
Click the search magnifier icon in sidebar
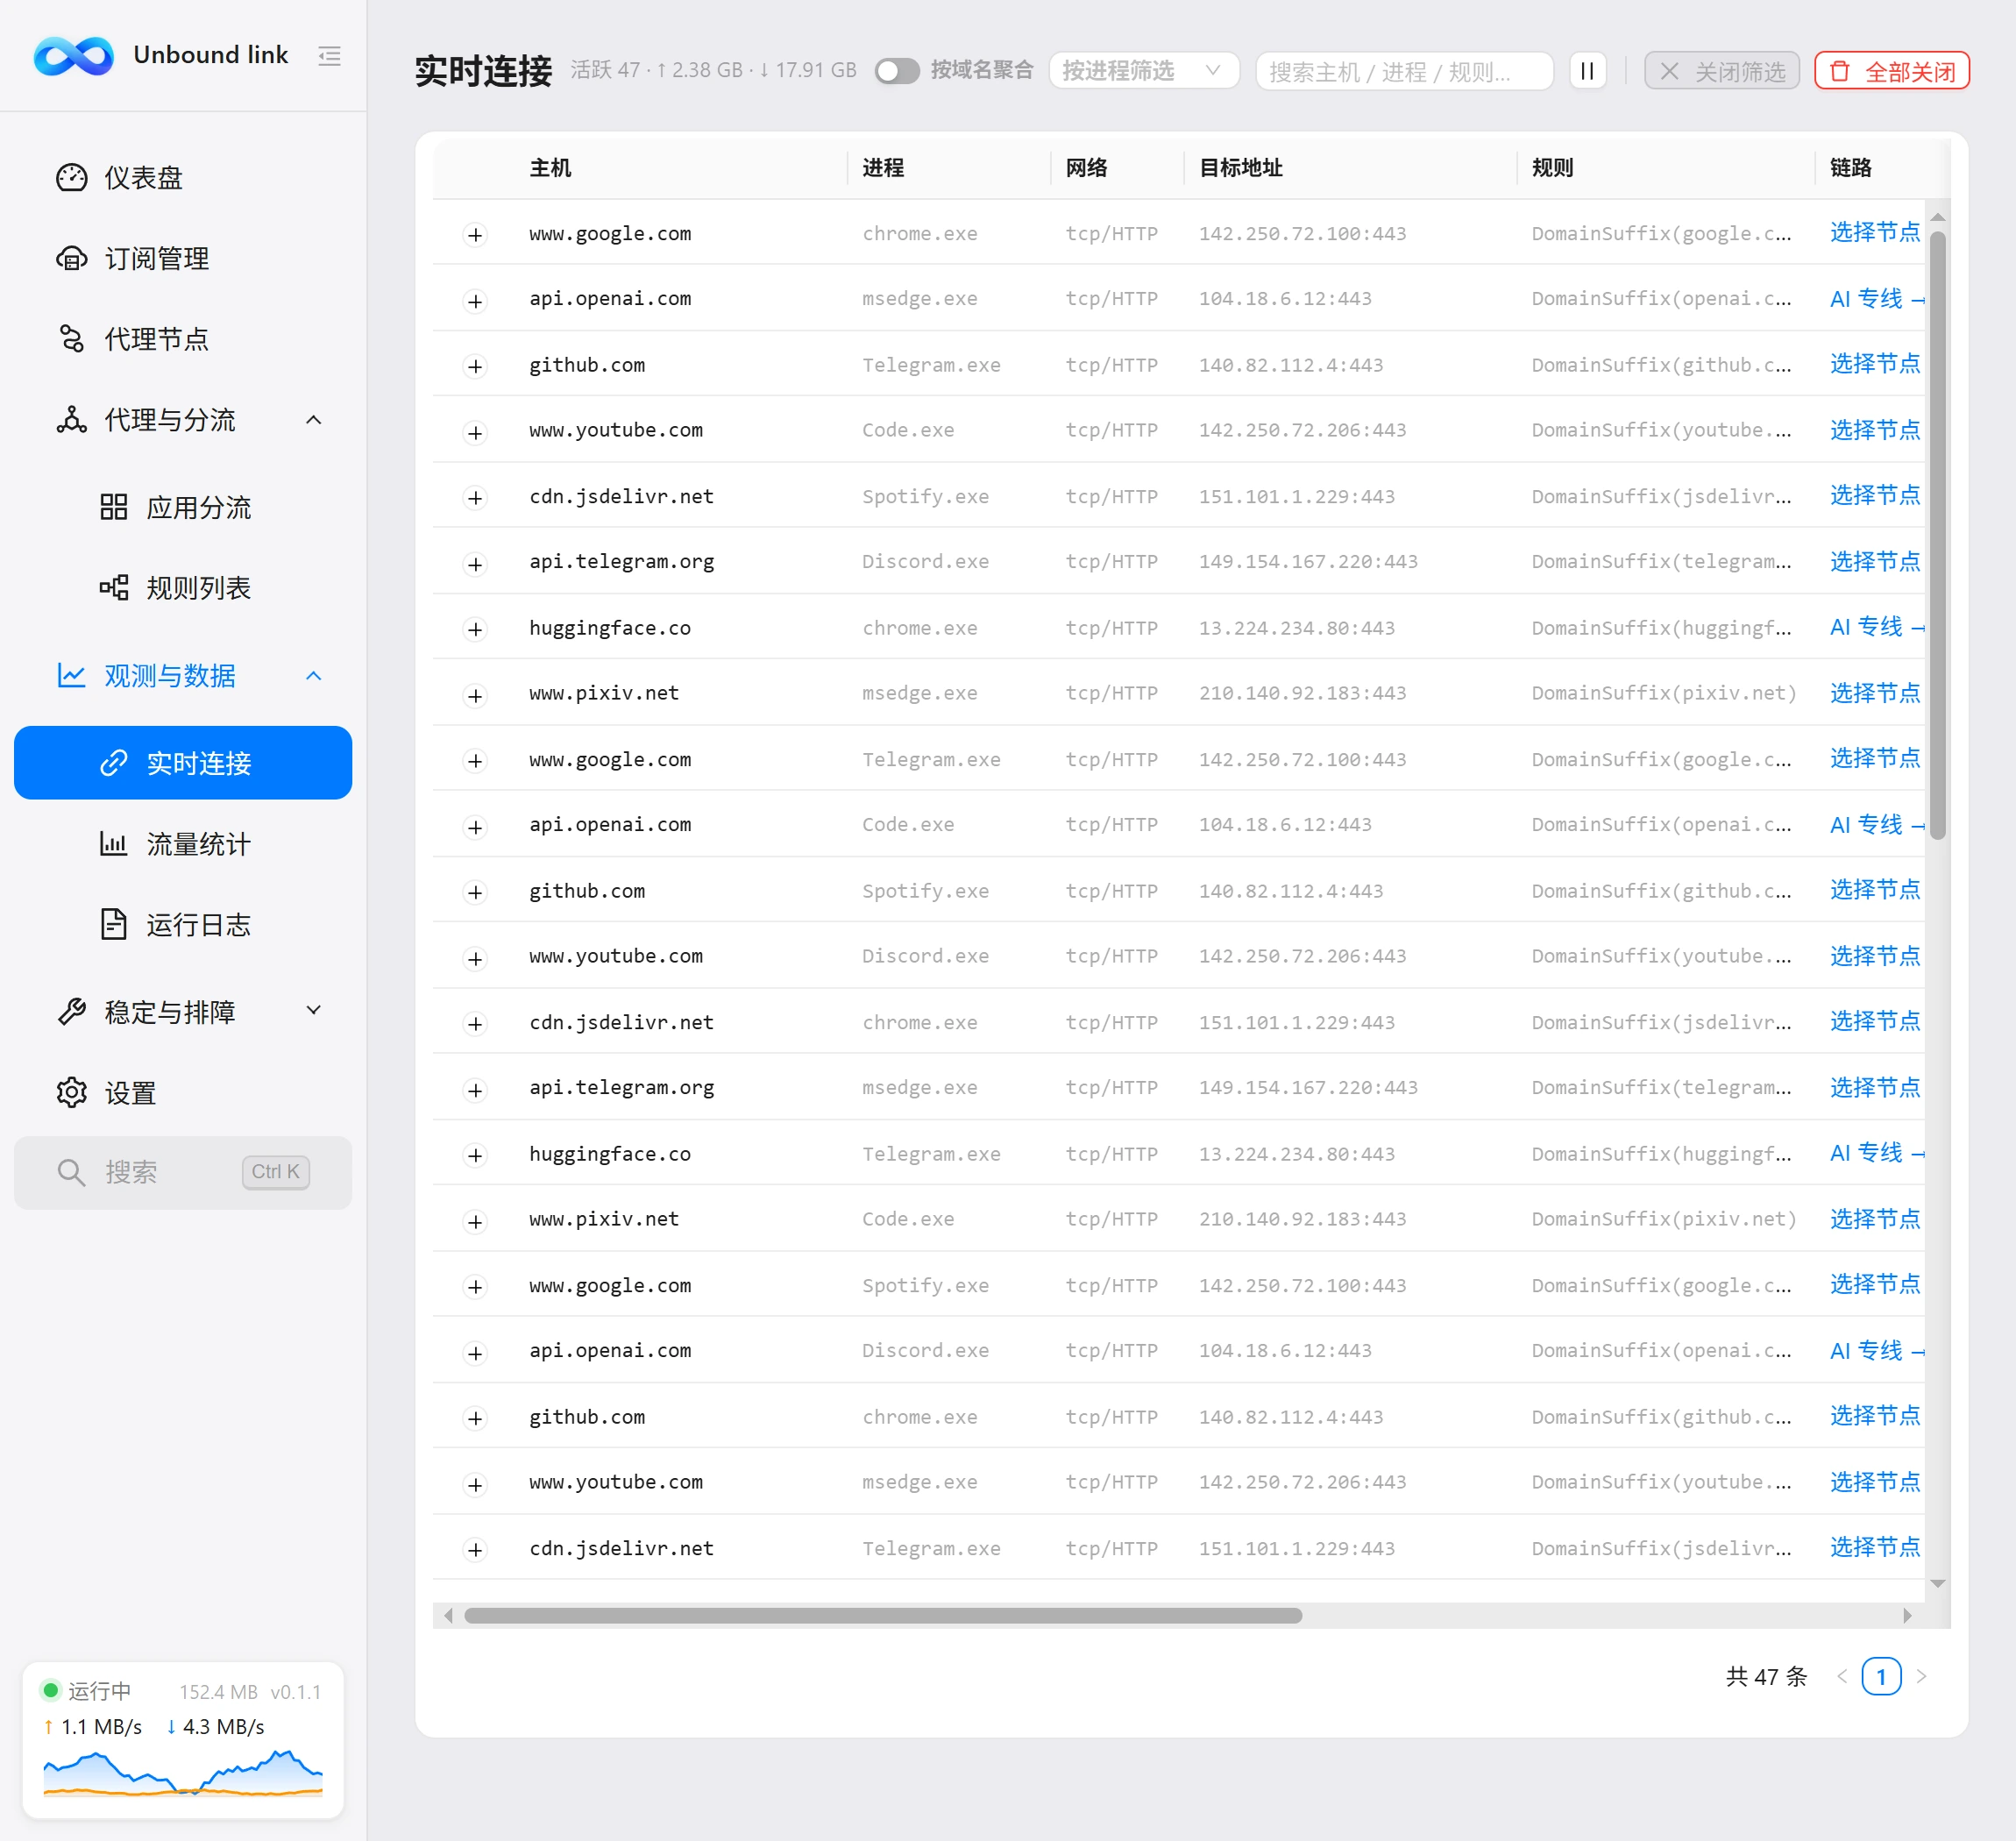click(70, 1172)
